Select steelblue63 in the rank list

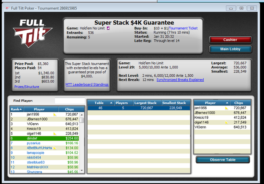click(45, 162)
